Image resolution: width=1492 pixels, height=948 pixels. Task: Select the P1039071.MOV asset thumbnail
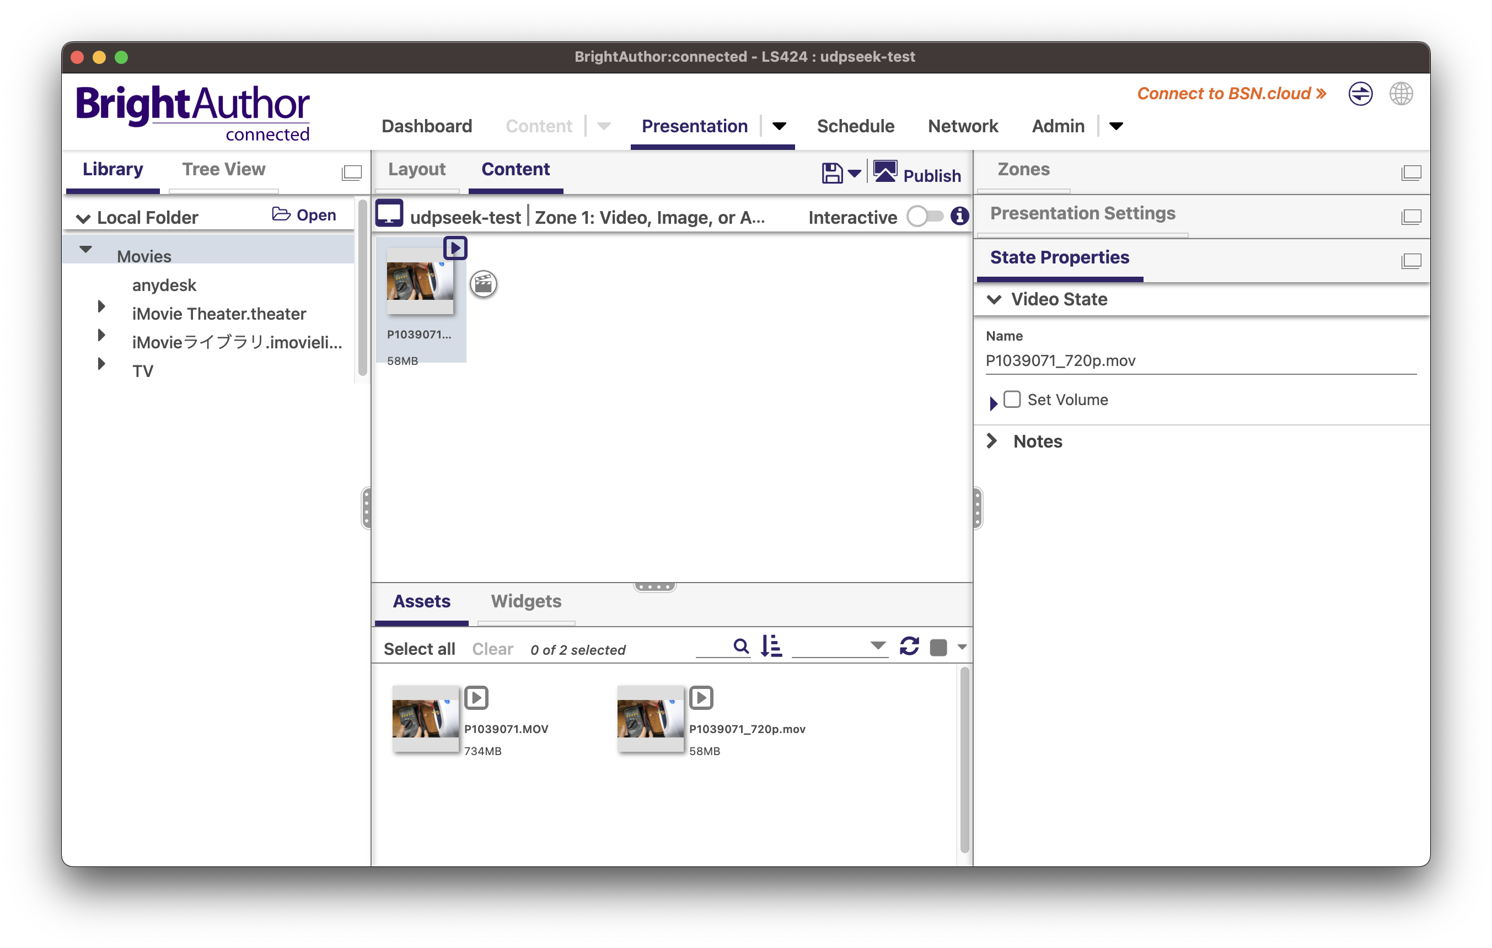point(425,718)
